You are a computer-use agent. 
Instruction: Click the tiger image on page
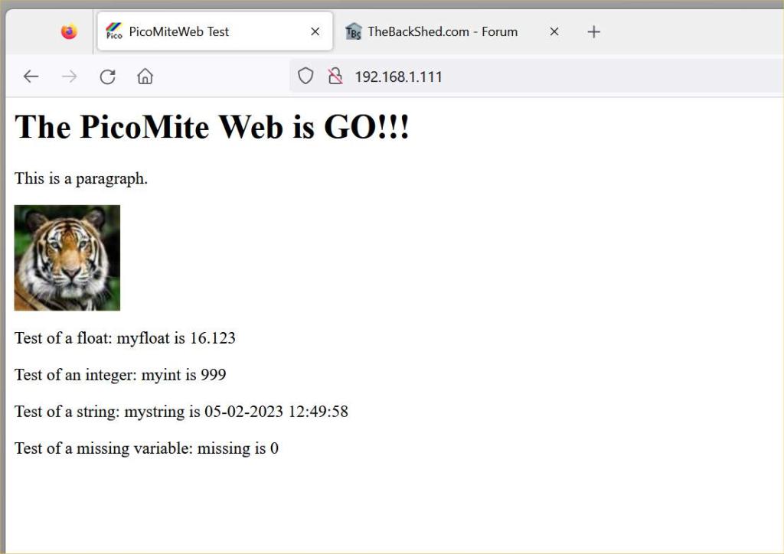pos(67,258)
